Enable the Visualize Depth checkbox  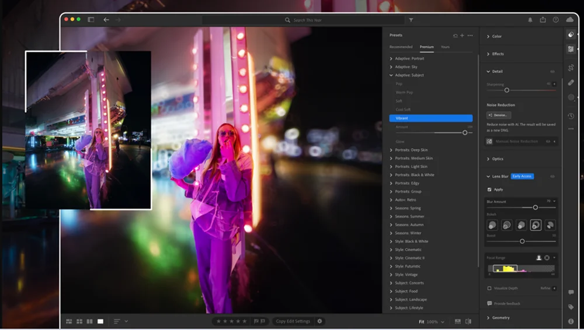point(489,288)
